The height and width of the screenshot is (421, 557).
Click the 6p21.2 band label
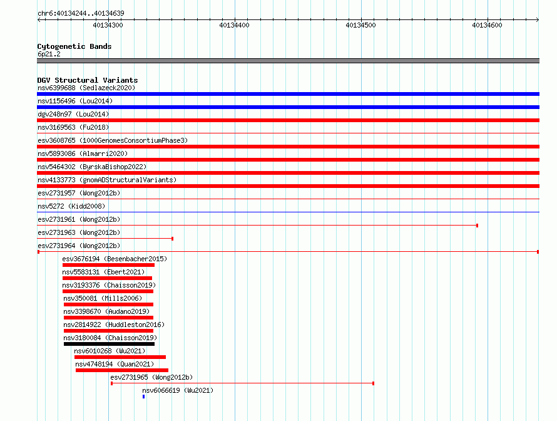click(49, 54)
